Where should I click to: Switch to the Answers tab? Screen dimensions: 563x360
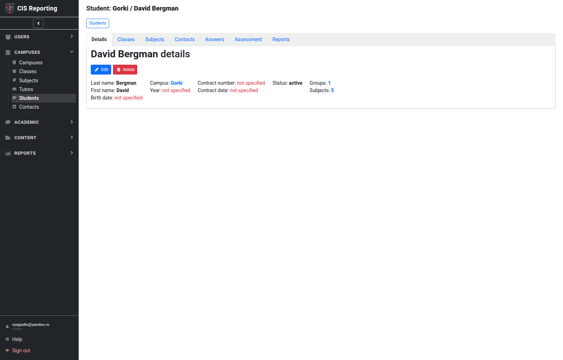coord(215,39)
